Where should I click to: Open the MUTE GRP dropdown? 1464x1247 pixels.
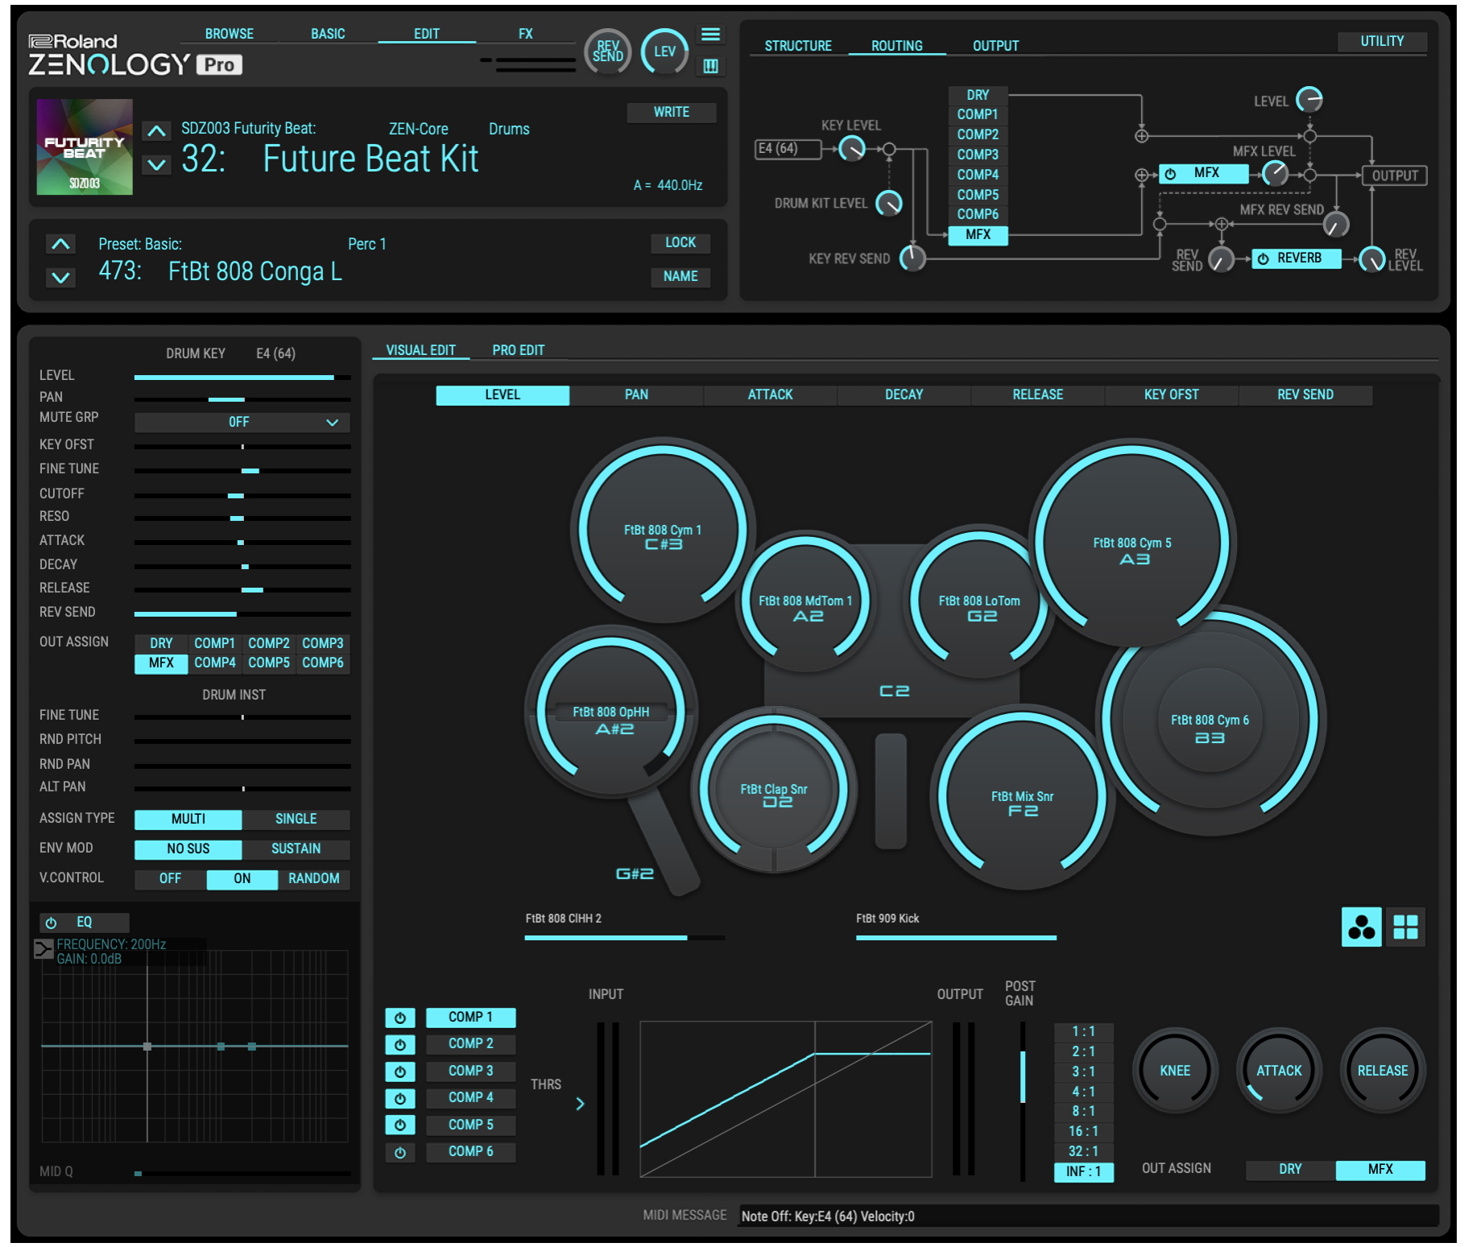click(x=242, y=422)
